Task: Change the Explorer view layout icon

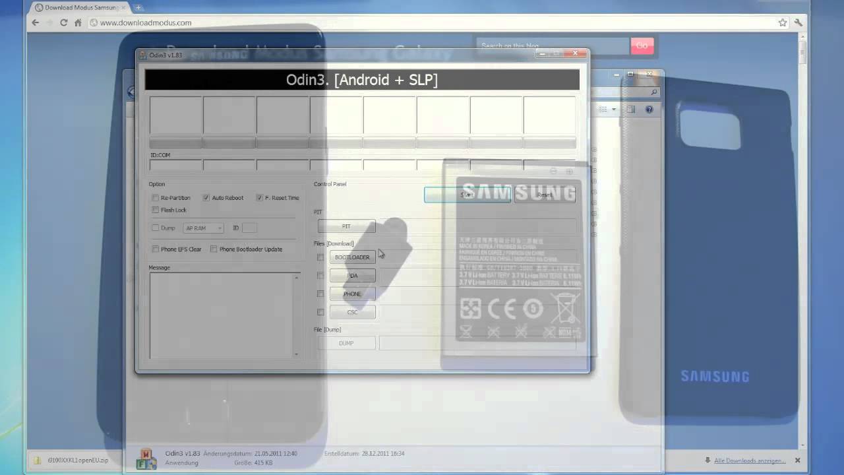Action: point(603,110)
